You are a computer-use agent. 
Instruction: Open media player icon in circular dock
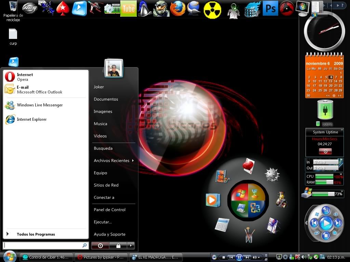coord(213,200)
